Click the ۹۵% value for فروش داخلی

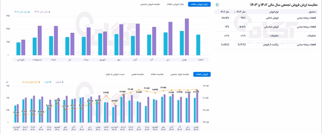(x=243, y=18)
